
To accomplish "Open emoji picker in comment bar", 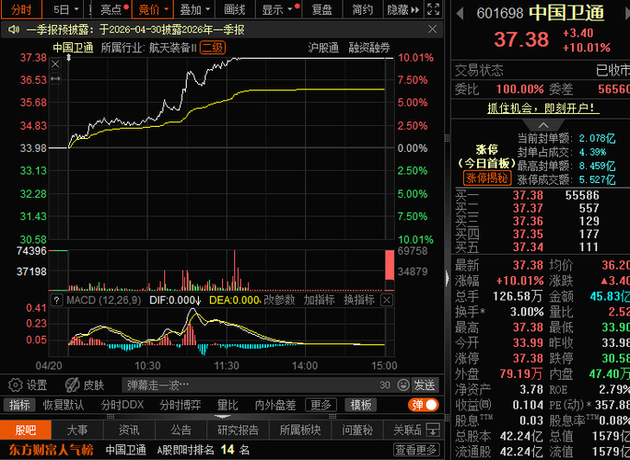I will click(402, 385).
